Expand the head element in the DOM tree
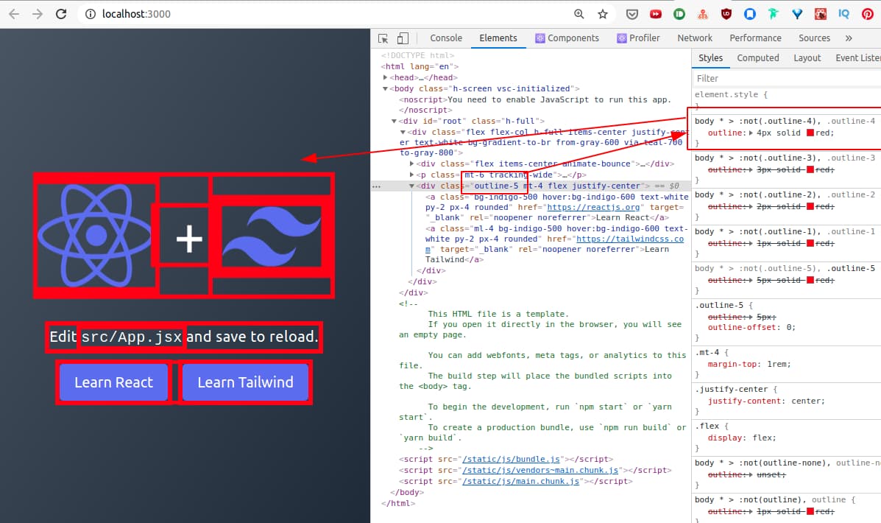Image resolution: width=881 pixels, height=523 pixels. [385, 77]
